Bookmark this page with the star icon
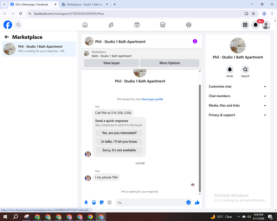The image size is (277, 221). coord(253,14)
